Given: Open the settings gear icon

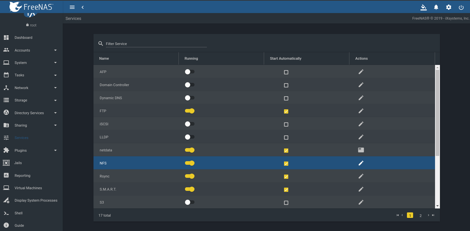Looking at the screenshot, I should point(449,7).
